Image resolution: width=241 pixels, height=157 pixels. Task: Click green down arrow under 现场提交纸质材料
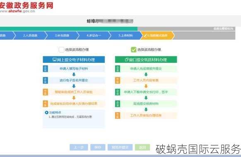click(x=146, y=109)
